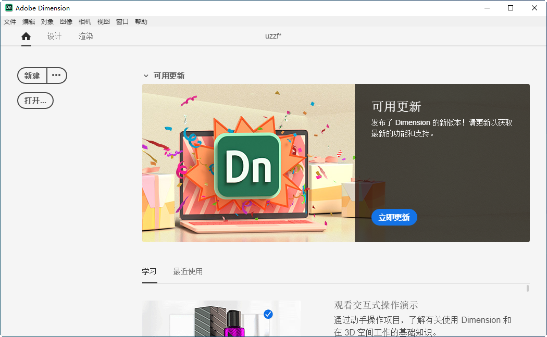Click the 新建 button to create a project
This screenshot has height=337, width=547.
click(31, 75)
